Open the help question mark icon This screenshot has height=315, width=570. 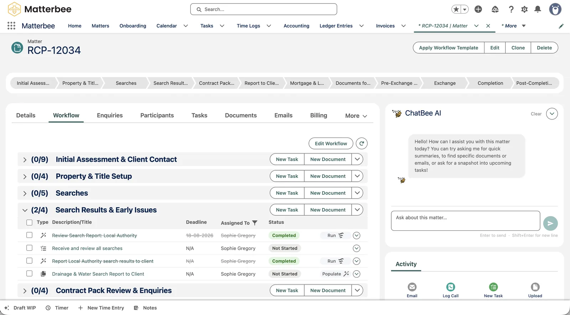511,9
